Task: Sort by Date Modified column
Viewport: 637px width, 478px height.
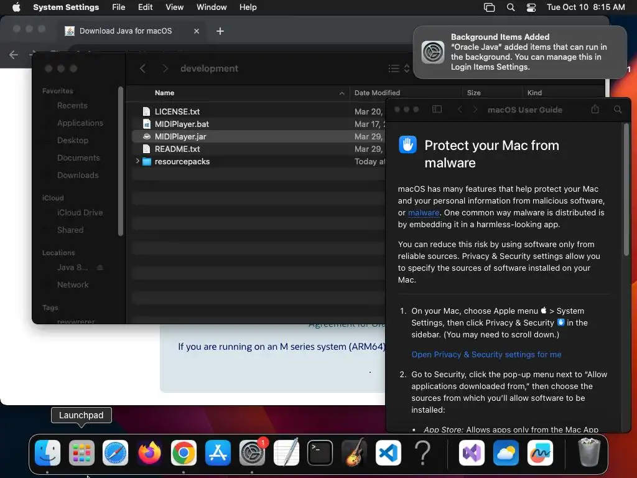Action: pos(377,93)
